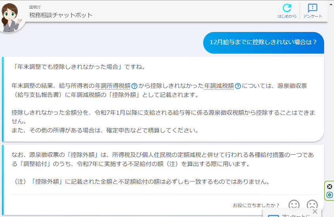The image size is (334, 217).
Task: Click sentence また、その他の所得がある場合は
Action: tap(105, 130)
